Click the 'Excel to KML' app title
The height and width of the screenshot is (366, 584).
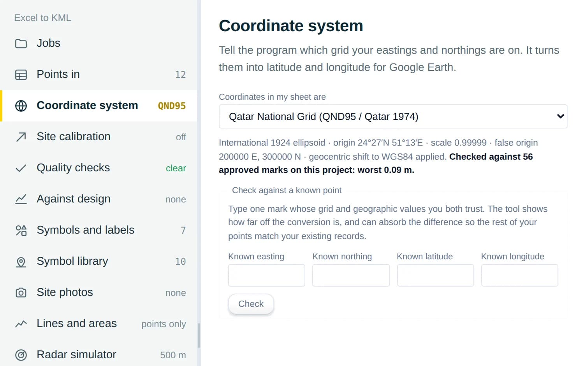pos(43,18)
